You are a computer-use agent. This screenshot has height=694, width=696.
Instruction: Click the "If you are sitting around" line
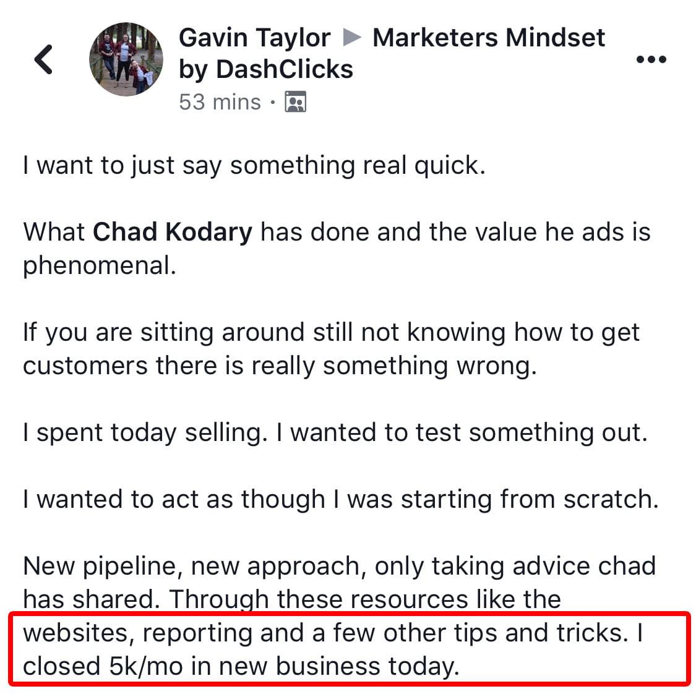[331, 332]
